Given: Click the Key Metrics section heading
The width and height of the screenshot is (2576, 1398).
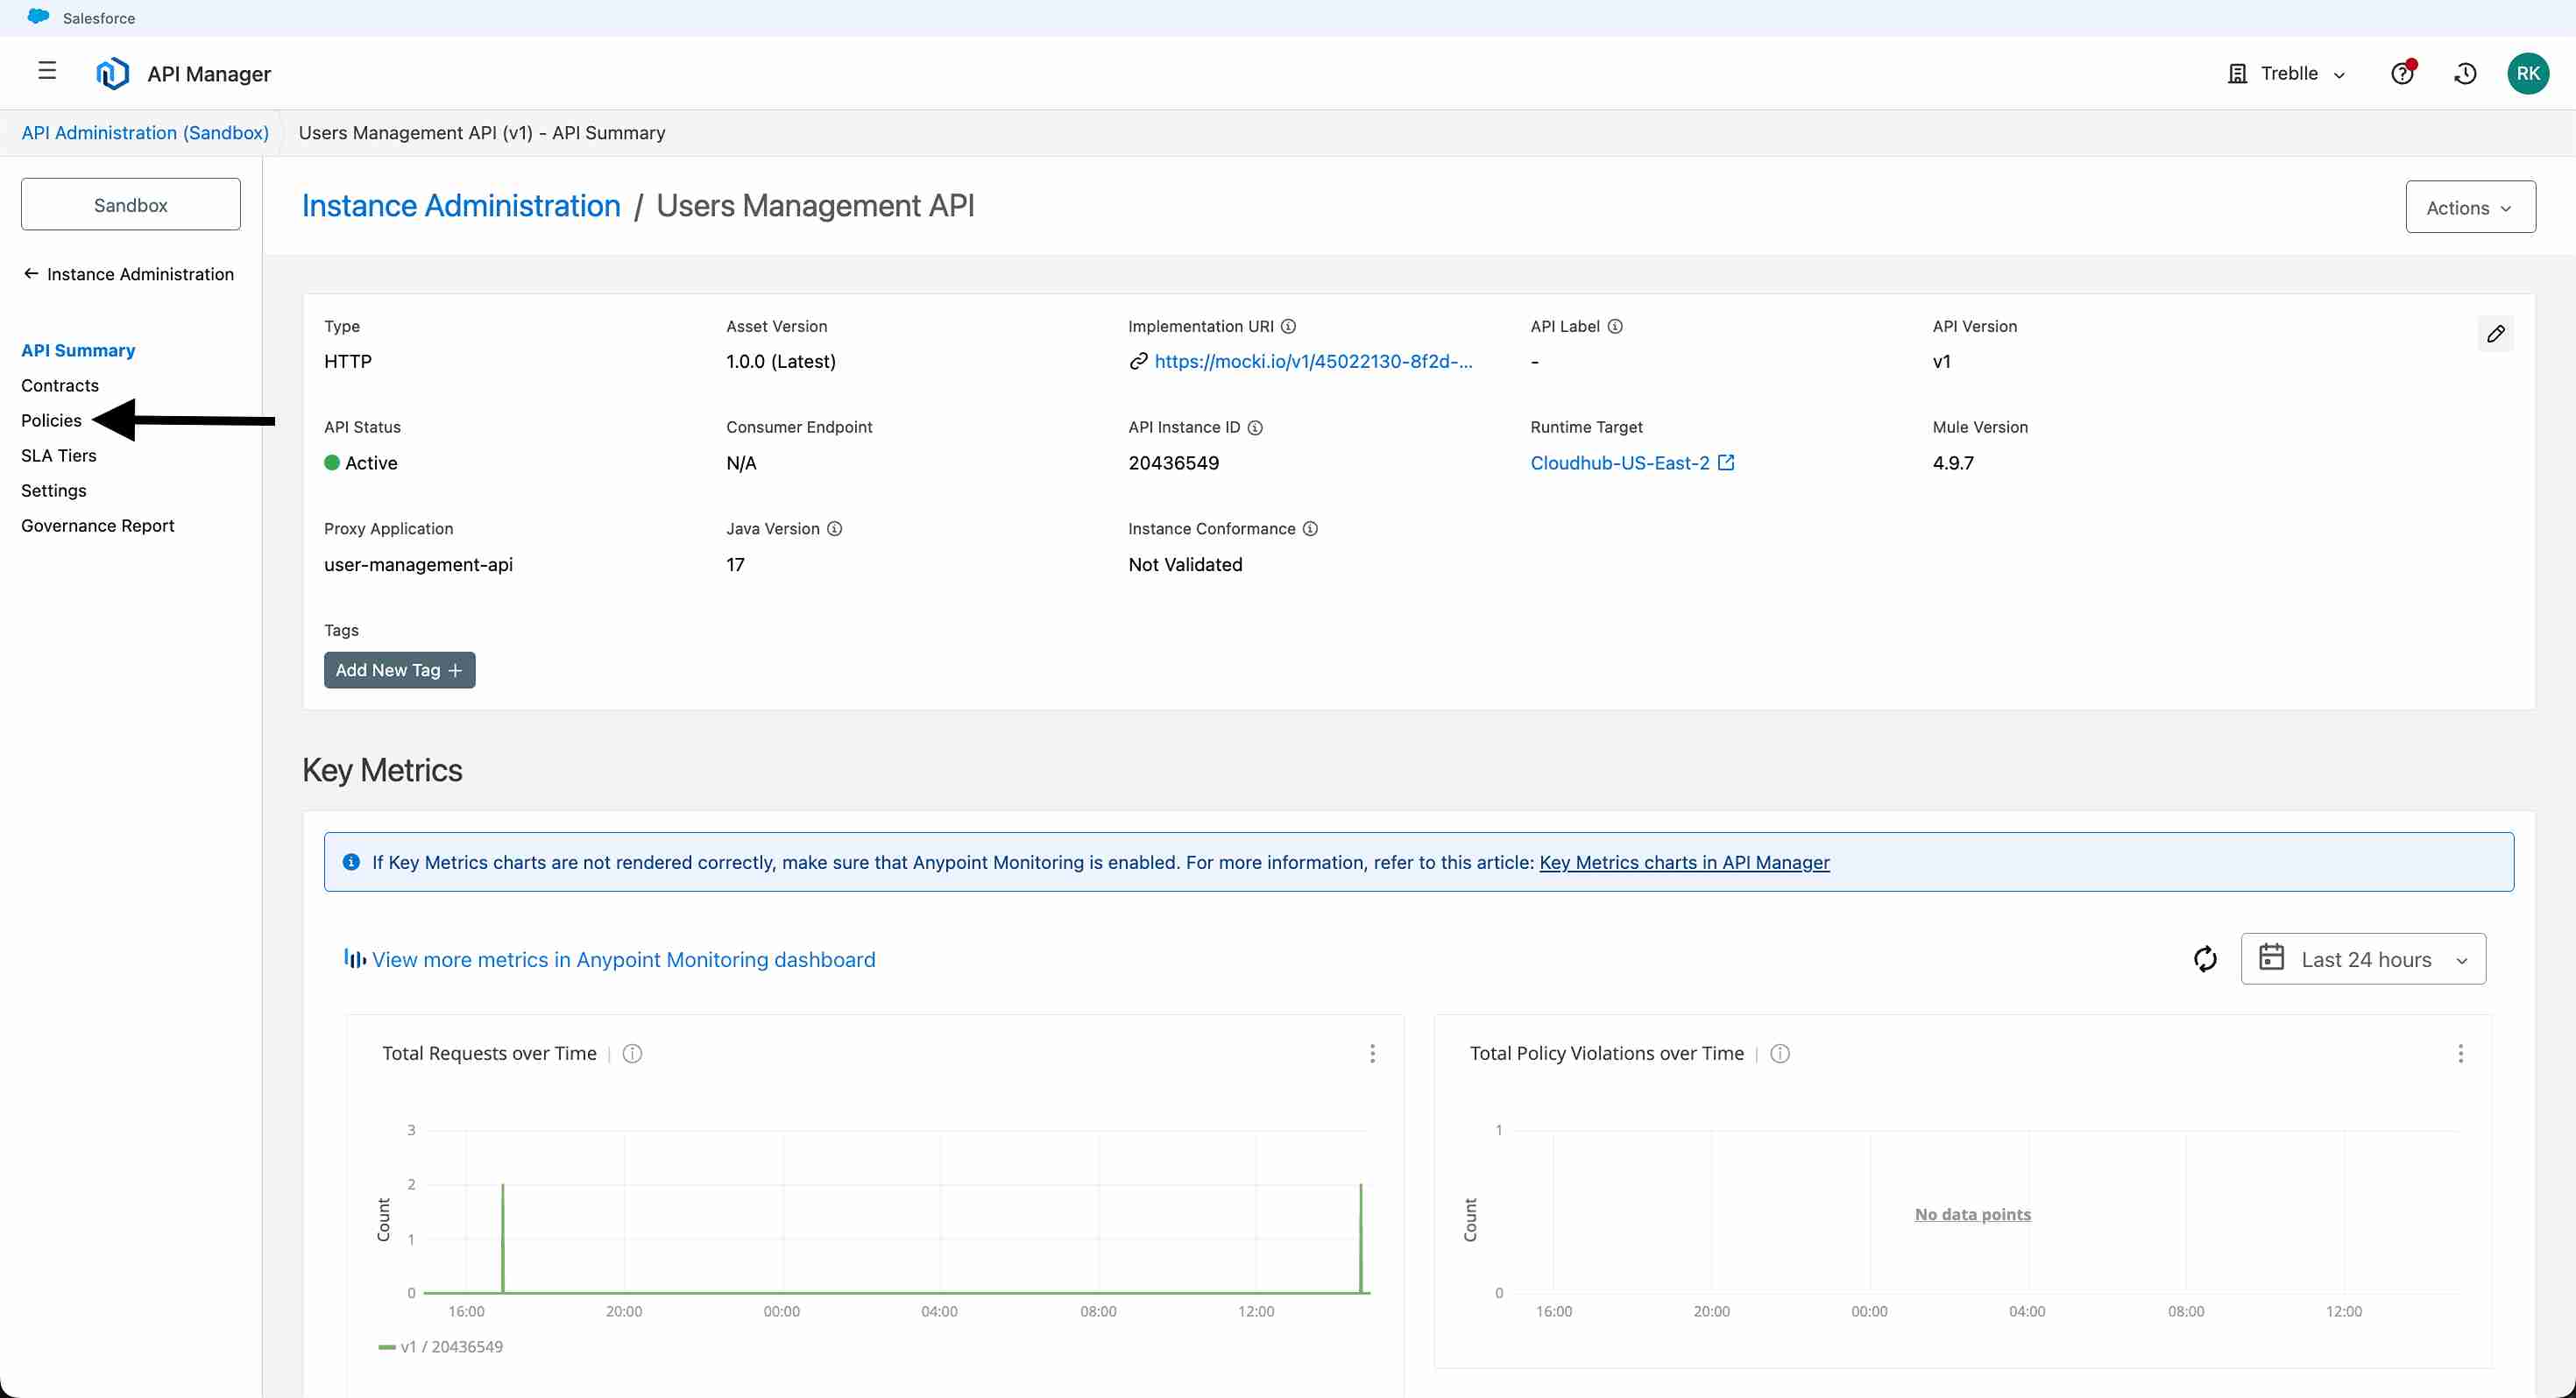Looking at the screenshot, I should [382, 770].
